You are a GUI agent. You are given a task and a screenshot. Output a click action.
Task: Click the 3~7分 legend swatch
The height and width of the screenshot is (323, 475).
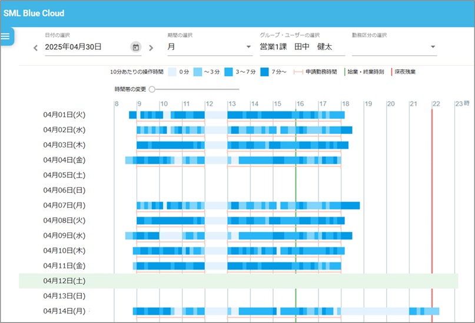click(228, 72)
